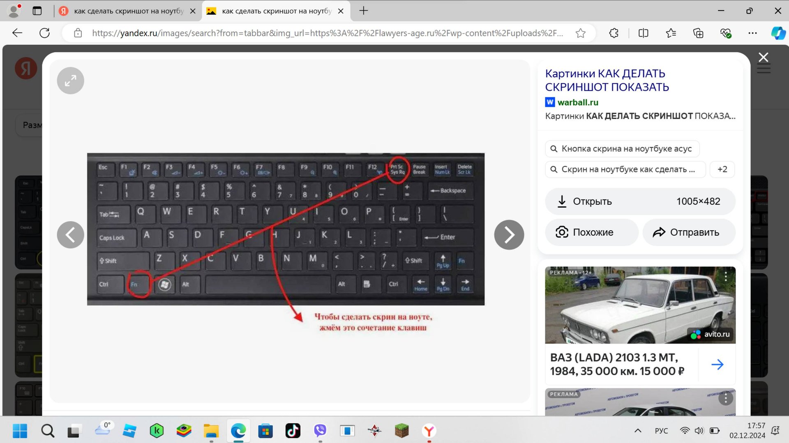789x443 pixels.
Task: Toggle the bookmark star for this page
Action: pos(581,33)
